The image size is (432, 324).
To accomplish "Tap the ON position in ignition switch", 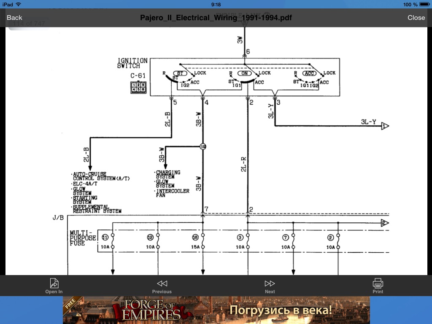I will [244, 73].
